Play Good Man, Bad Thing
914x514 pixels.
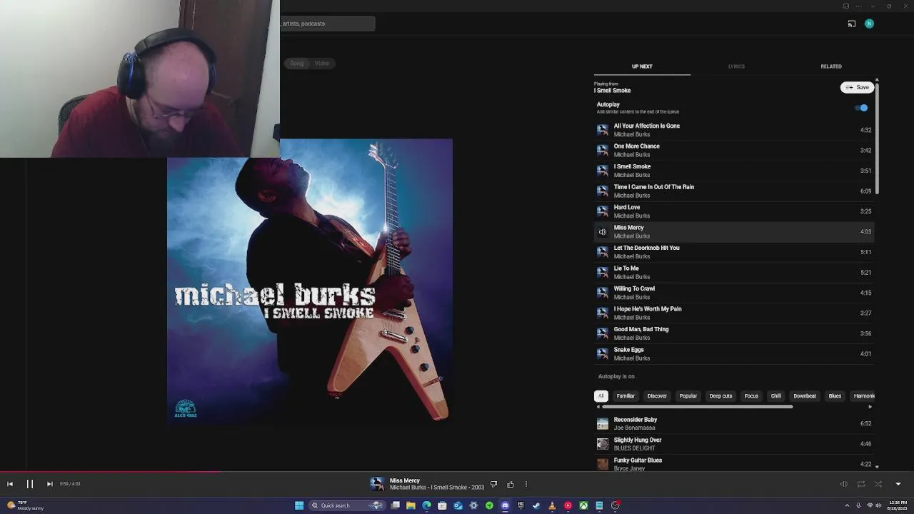point(734,333)
